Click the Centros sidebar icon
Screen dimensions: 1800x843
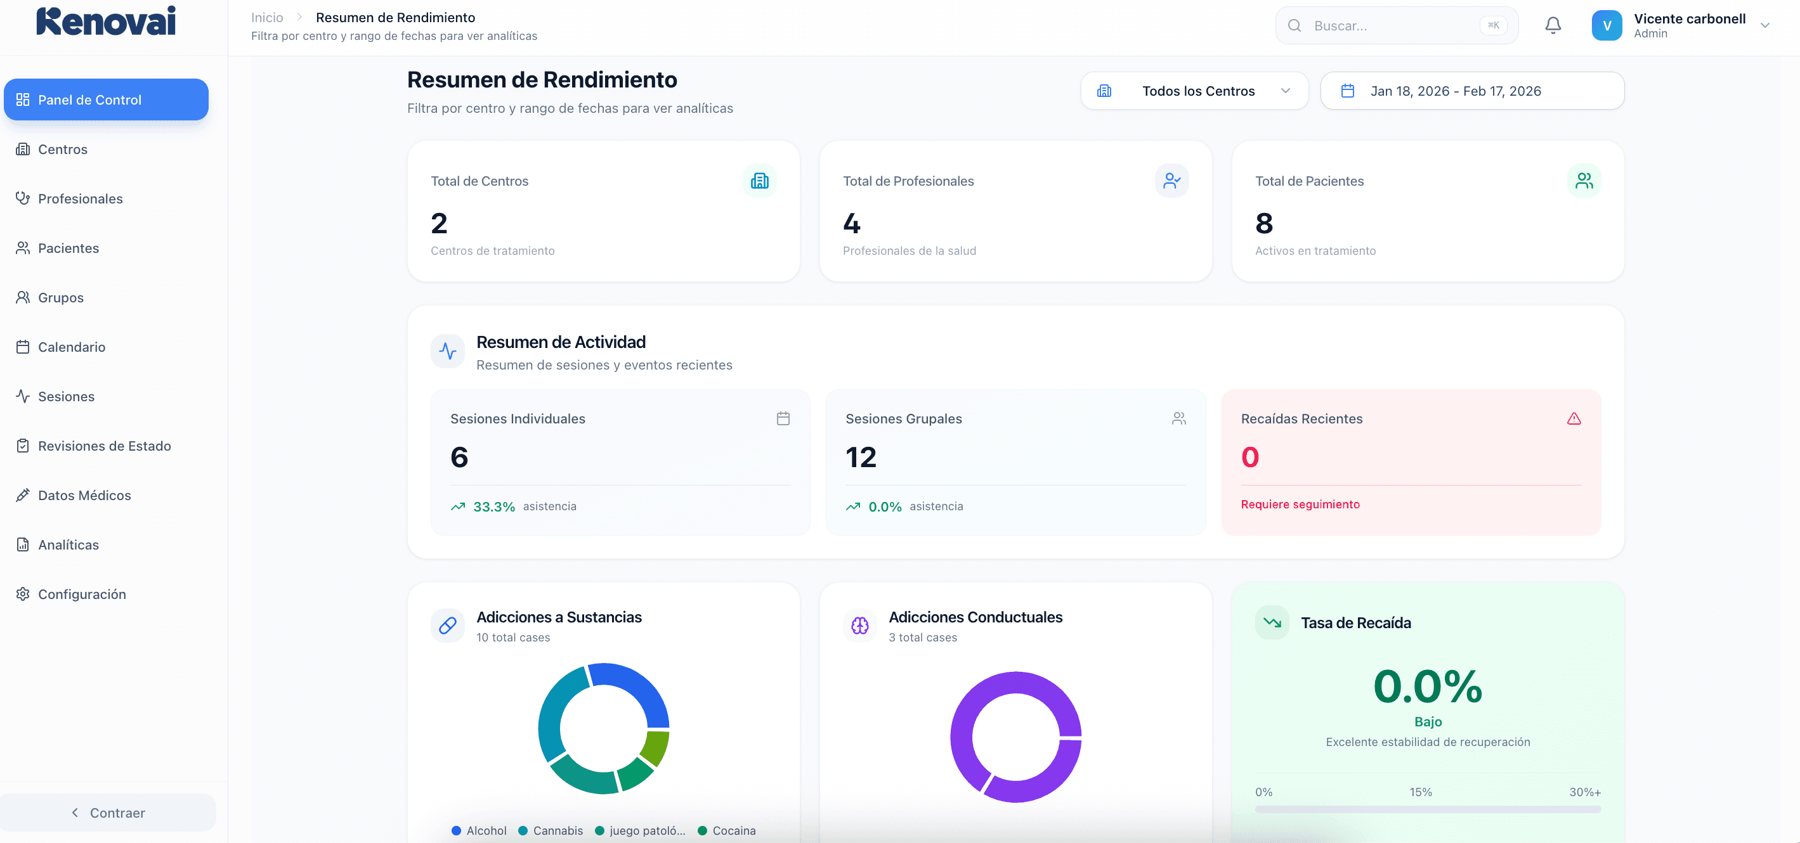coord(23,149)
